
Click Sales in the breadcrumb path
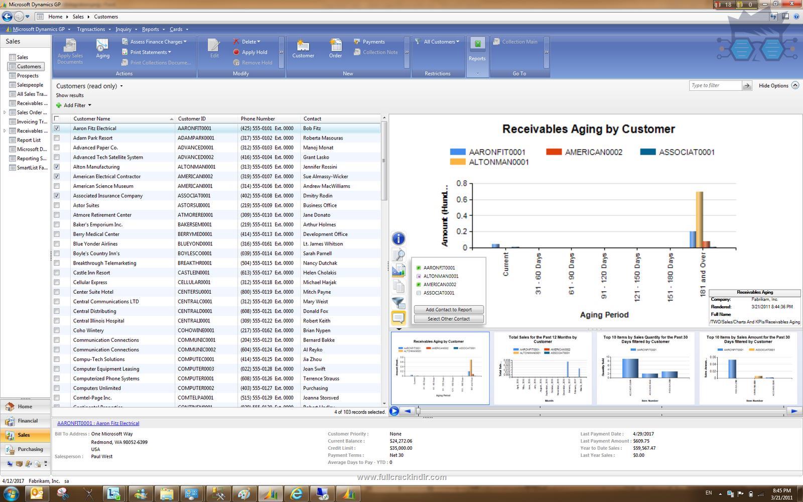click(78, 17)
